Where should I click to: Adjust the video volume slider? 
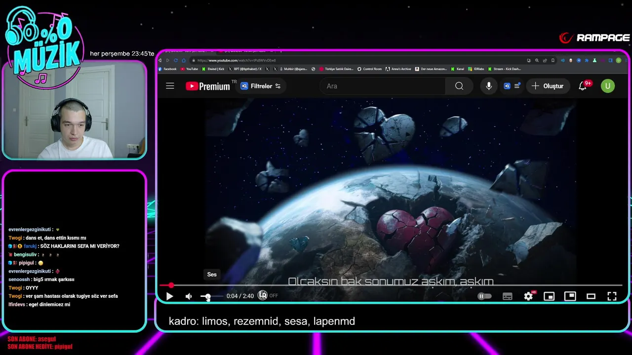coord(211,296)
